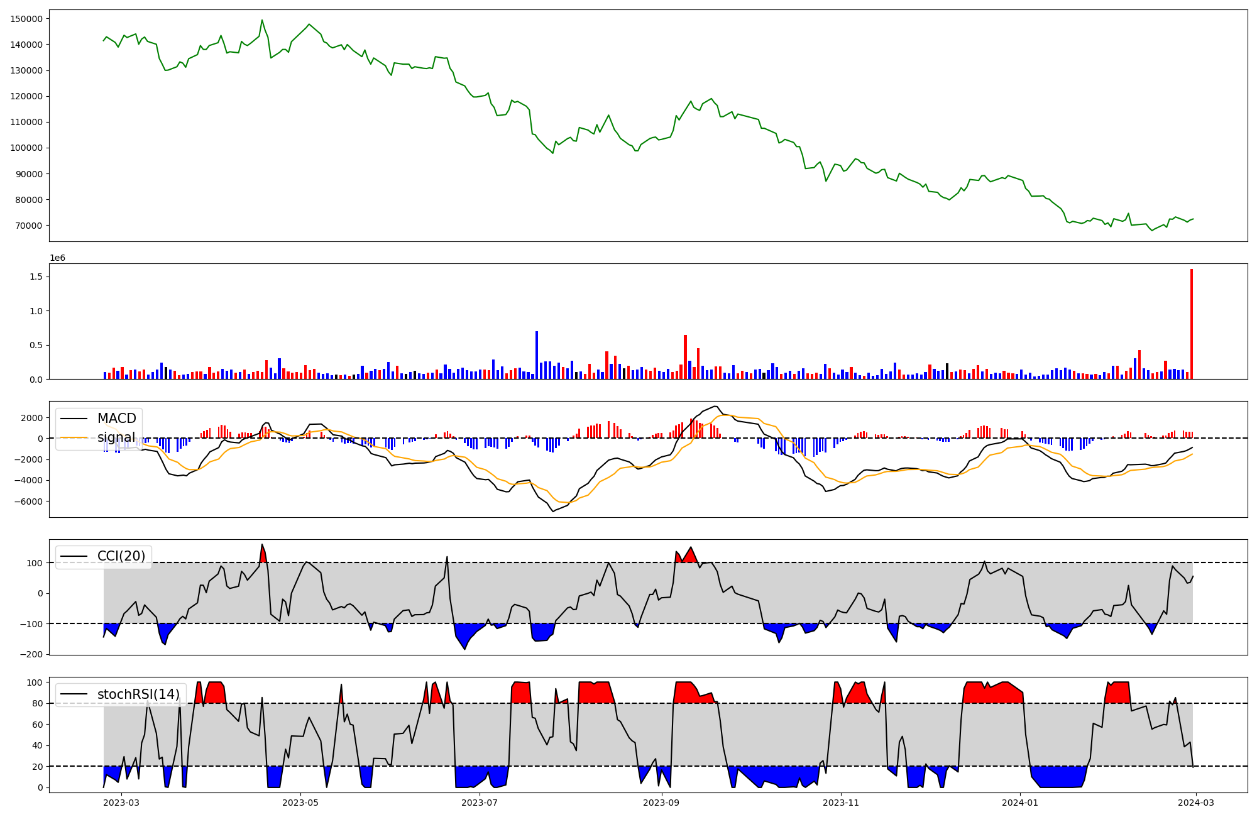Screen dimensions: 1257x817
Task: Click the tallest red volume bar at far right
Action: (x=1191, y=324)
